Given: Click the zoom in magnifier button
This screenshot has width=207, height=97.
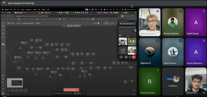Looking at the screenshot, I should tap(13, 90).
